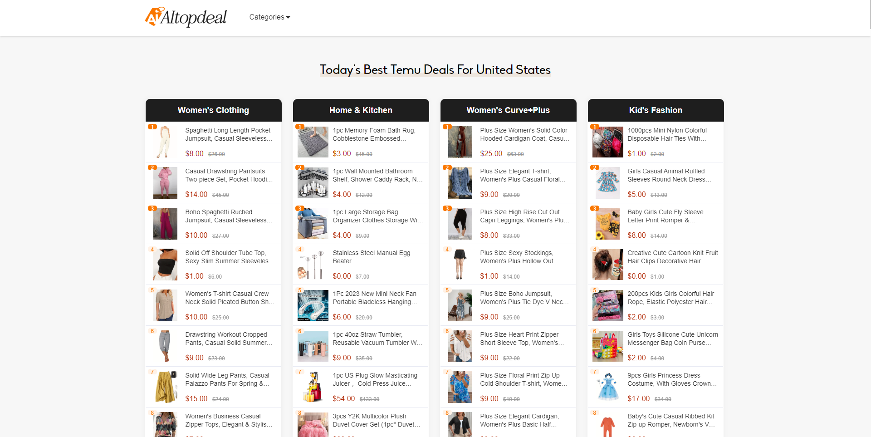Click the Boho Spaghetti Ruched Jumpsuit thumbnail
871x437 pixels.
165,224
